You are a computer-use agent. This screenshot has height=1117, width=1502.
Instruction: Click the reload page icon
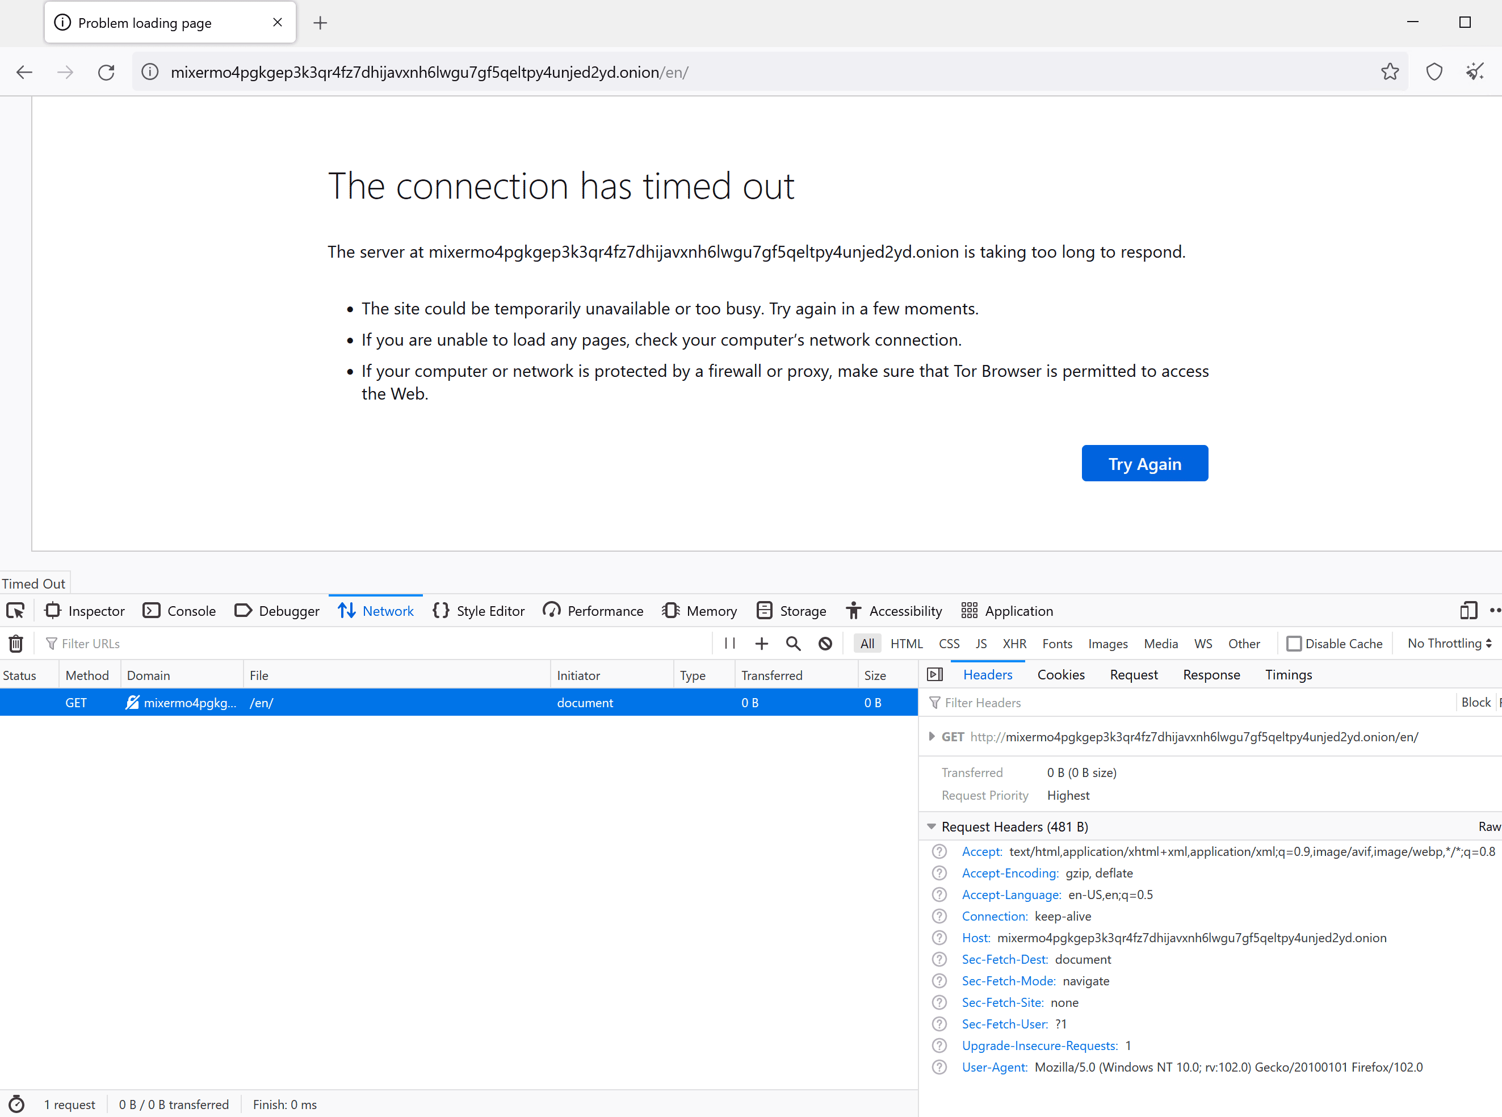coord(106,72)
